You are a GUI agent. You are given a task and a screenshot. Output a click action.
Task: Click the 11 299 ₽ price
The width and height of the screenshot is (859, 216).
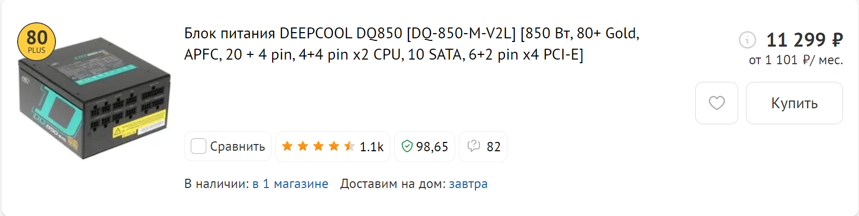(805, 39)
